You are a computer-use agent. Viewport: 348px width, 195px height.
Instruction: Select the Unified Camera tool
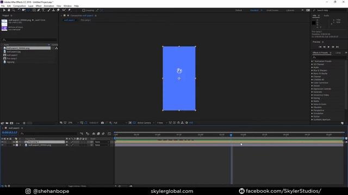point(23,10)
